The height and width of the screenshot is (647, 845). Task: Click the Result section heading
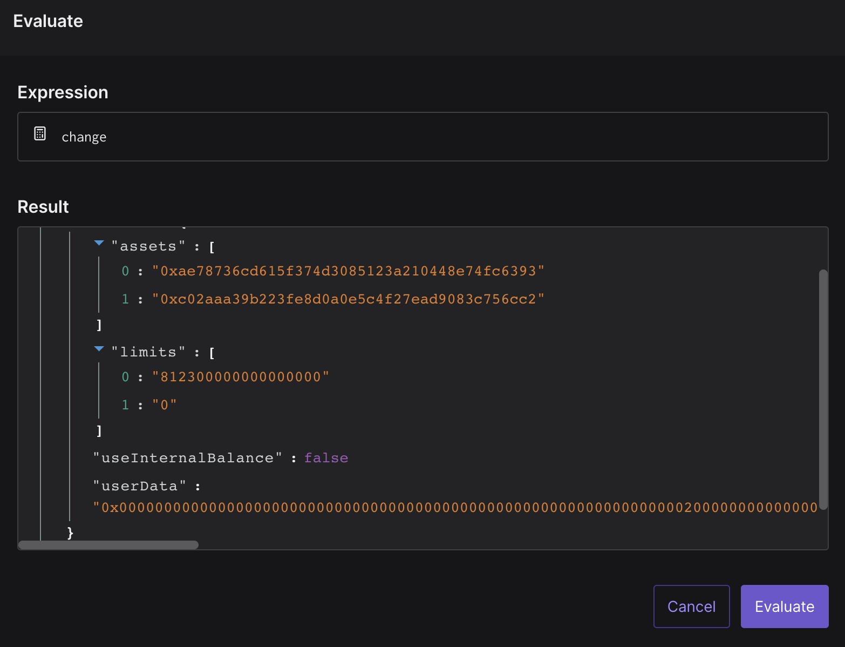tap(43, 206)
